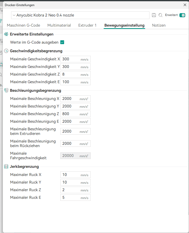The height and width of the screenshot is (233, 189).
Task: Switch to the Maschinen G-Code tab
Action: (x=24, y=25)
